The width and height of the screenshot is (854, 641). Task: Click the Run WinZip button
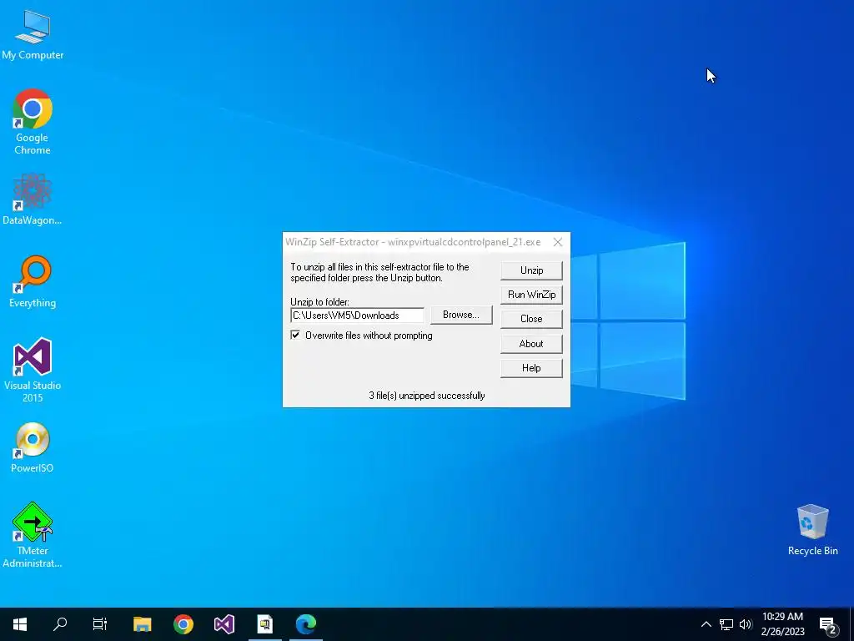(531, 295)
